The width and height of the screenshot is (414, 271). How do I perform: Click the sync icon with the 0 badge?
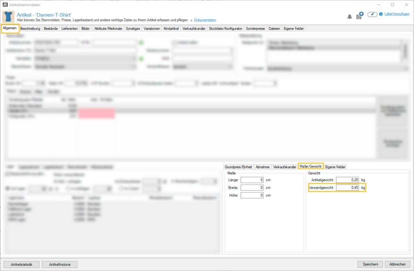(359, 16)
